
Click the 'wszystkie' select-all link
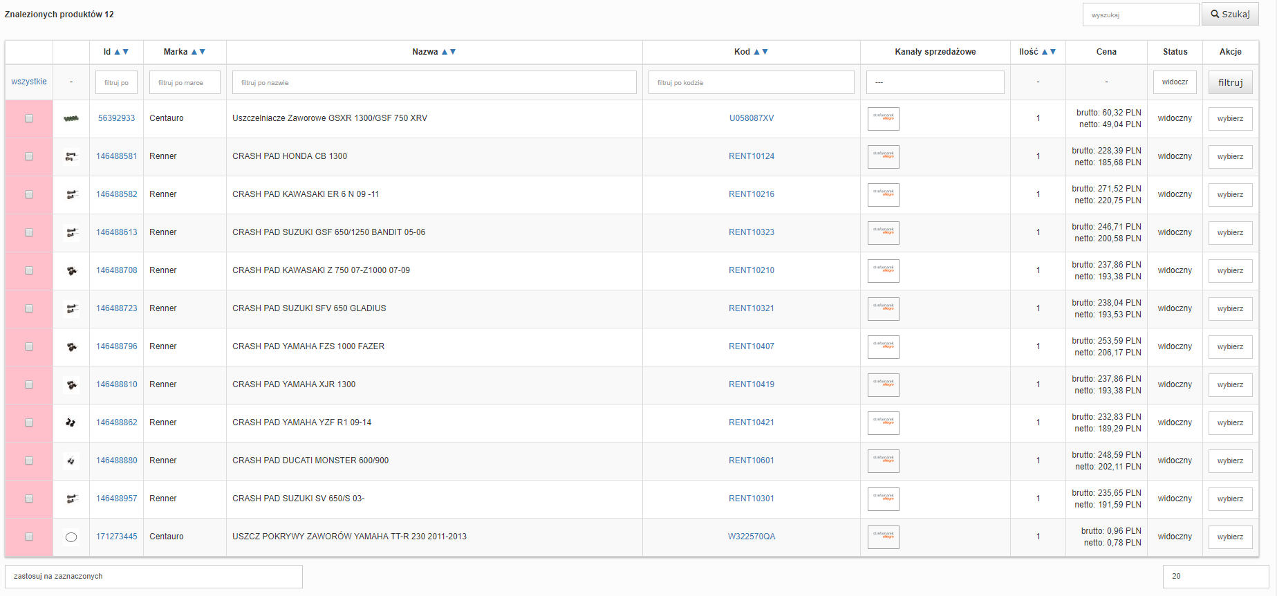pos(29,82)
